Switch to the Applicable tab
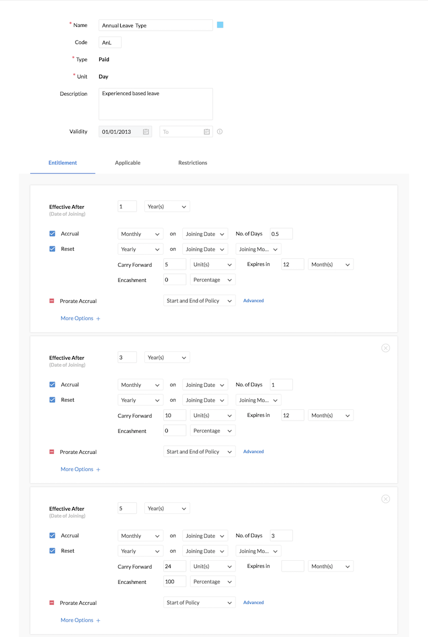This screenshot has height=637, width=428. pyautogui.click(x=128, y=163)
